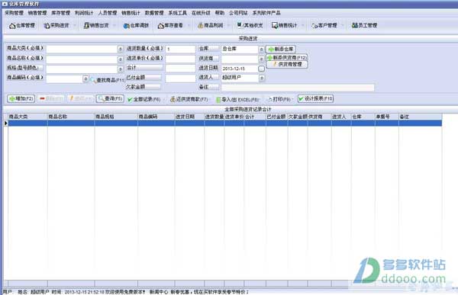The image size is (458, 295).
Task: Select the highlighted blue table row
Action: pos(224,123)
